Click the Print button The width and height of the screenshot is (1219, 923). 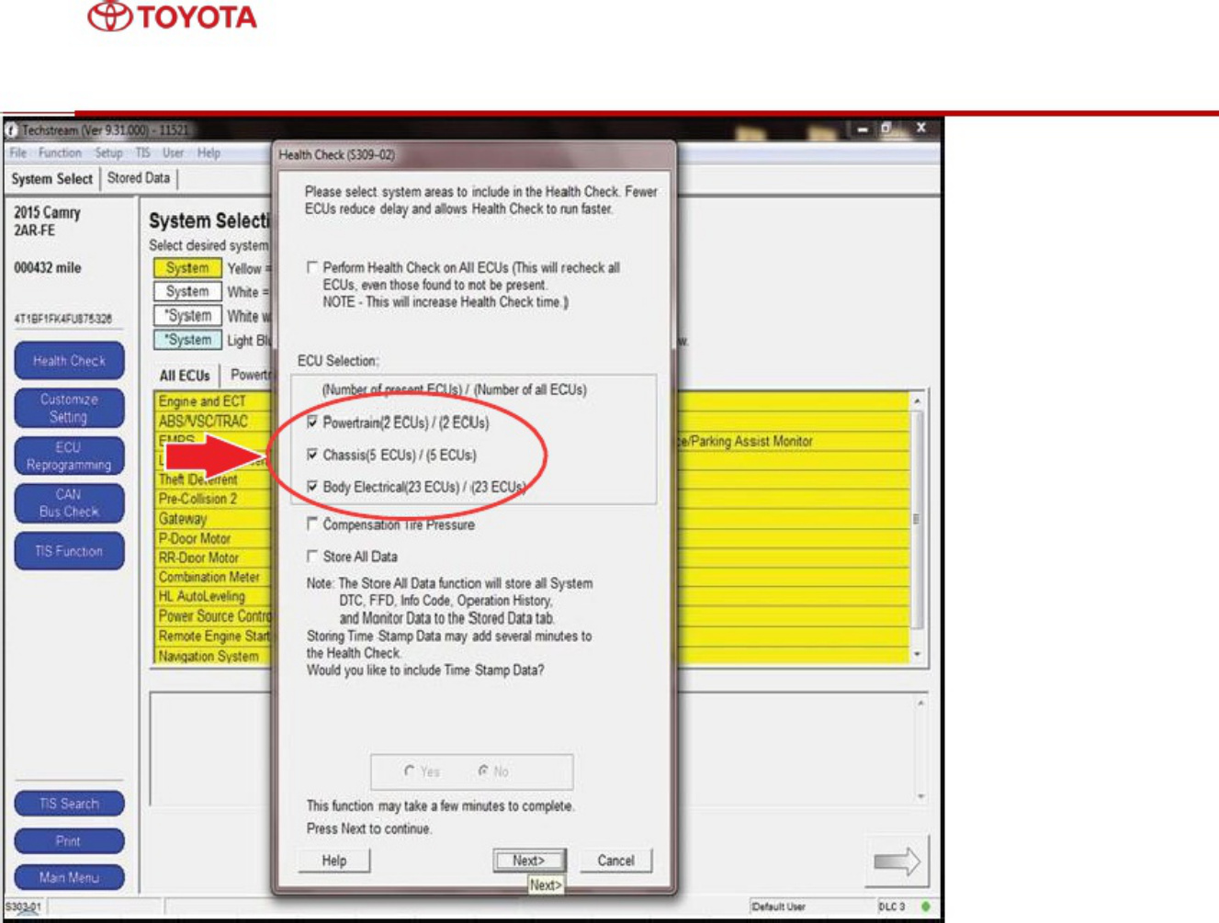69,840
